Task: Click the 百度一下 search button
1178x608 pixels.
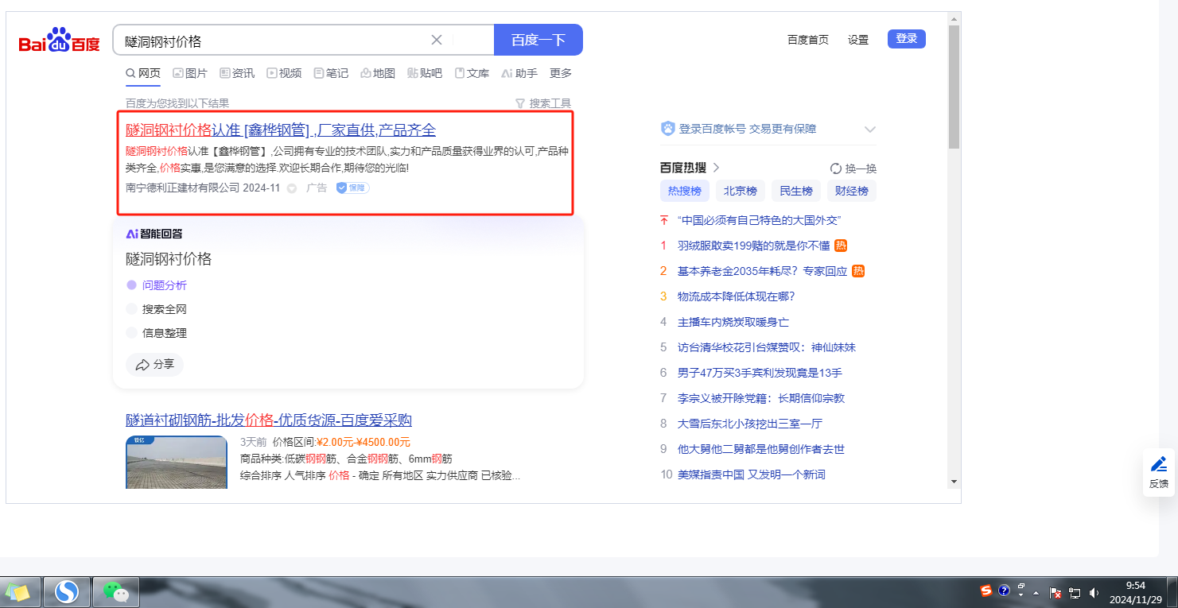Action: [x=538, y=40]
